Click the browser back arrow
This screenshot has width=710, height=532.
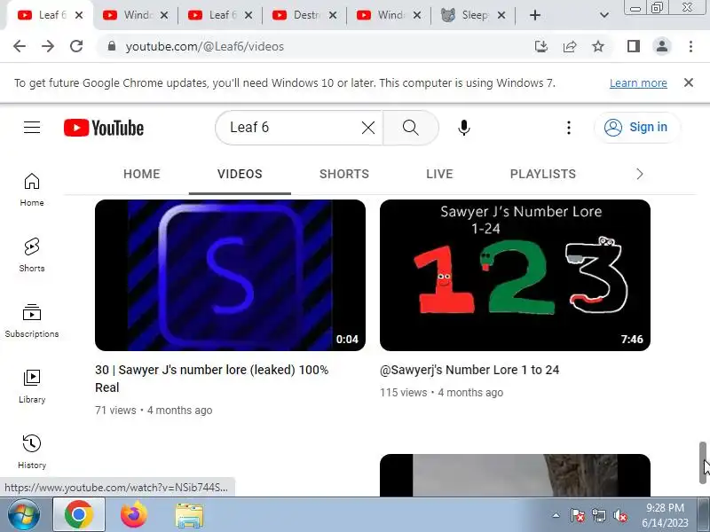click(x=20, y=46)
